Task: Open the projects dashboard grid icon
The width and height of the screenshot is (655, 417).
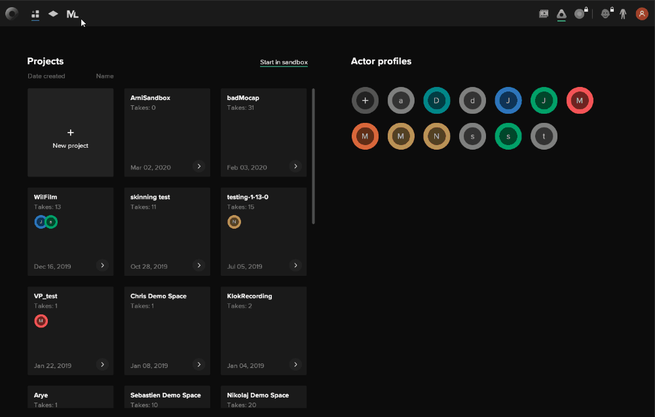Action: click(x=35, y=14)
